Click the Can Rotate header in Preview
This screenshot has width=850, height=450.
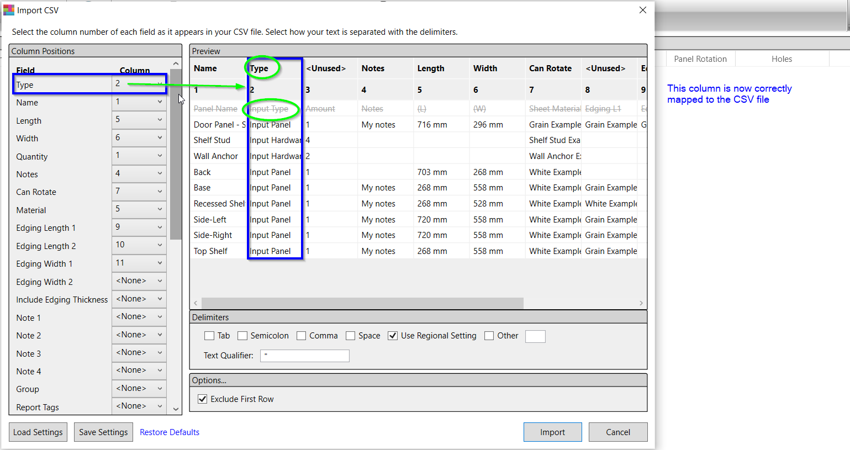pos(550,68)
